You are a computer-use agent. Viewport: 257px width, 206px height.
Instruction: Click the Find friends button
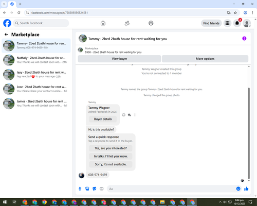(211, 23)
